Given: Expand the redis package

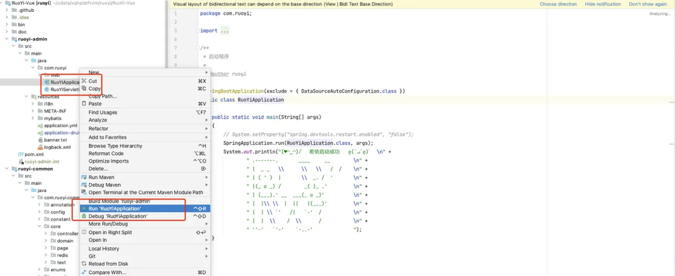Looking at the screenshot, I should [x=45, y=255].
